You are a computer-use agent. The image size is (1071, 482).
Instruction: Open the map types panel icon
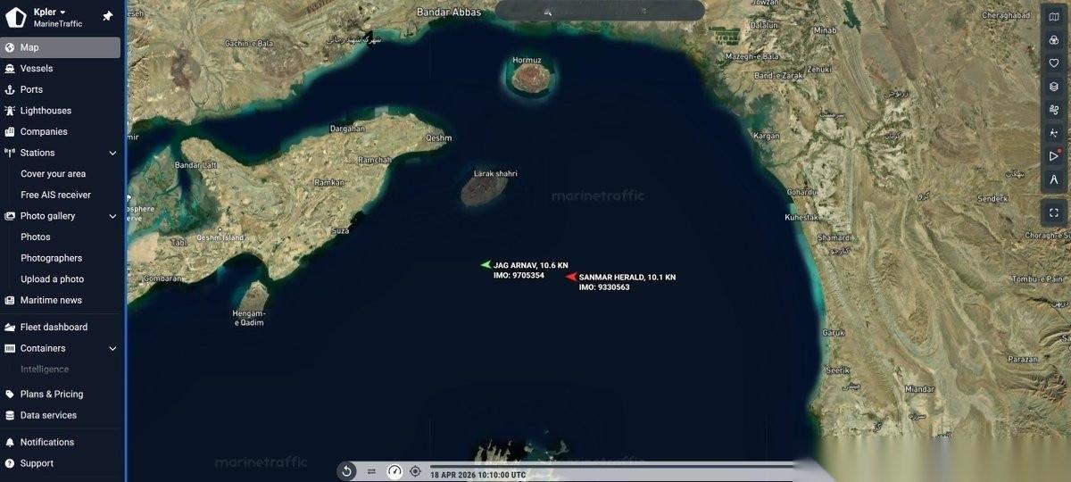click(1054, 17)
